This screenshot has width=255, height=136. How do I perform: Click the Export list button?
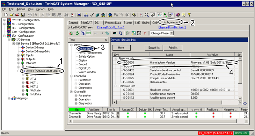(154, 47)
